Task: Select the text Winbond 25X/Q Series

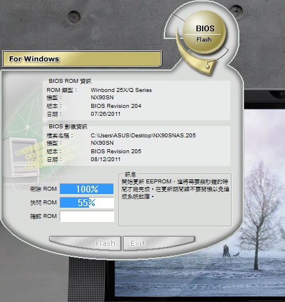Action: tap(121, 90)
